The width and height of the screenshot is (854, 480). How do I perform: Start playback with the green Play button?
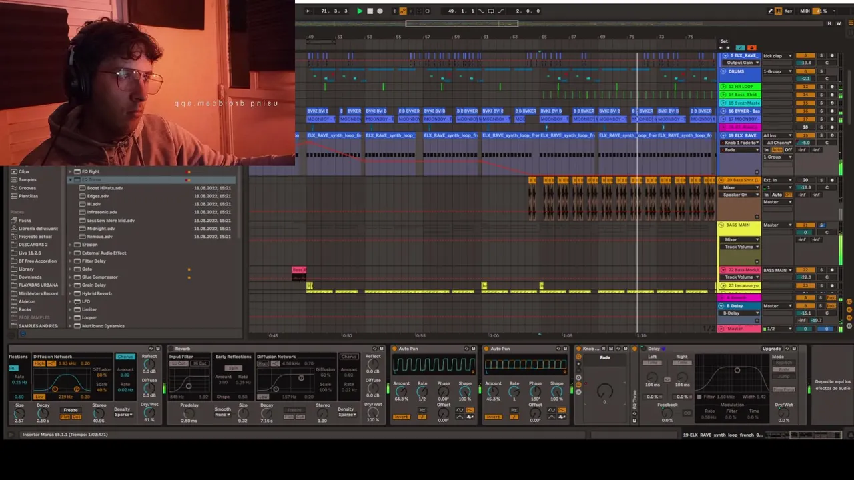pyautogui.click(x=360, y=11)
